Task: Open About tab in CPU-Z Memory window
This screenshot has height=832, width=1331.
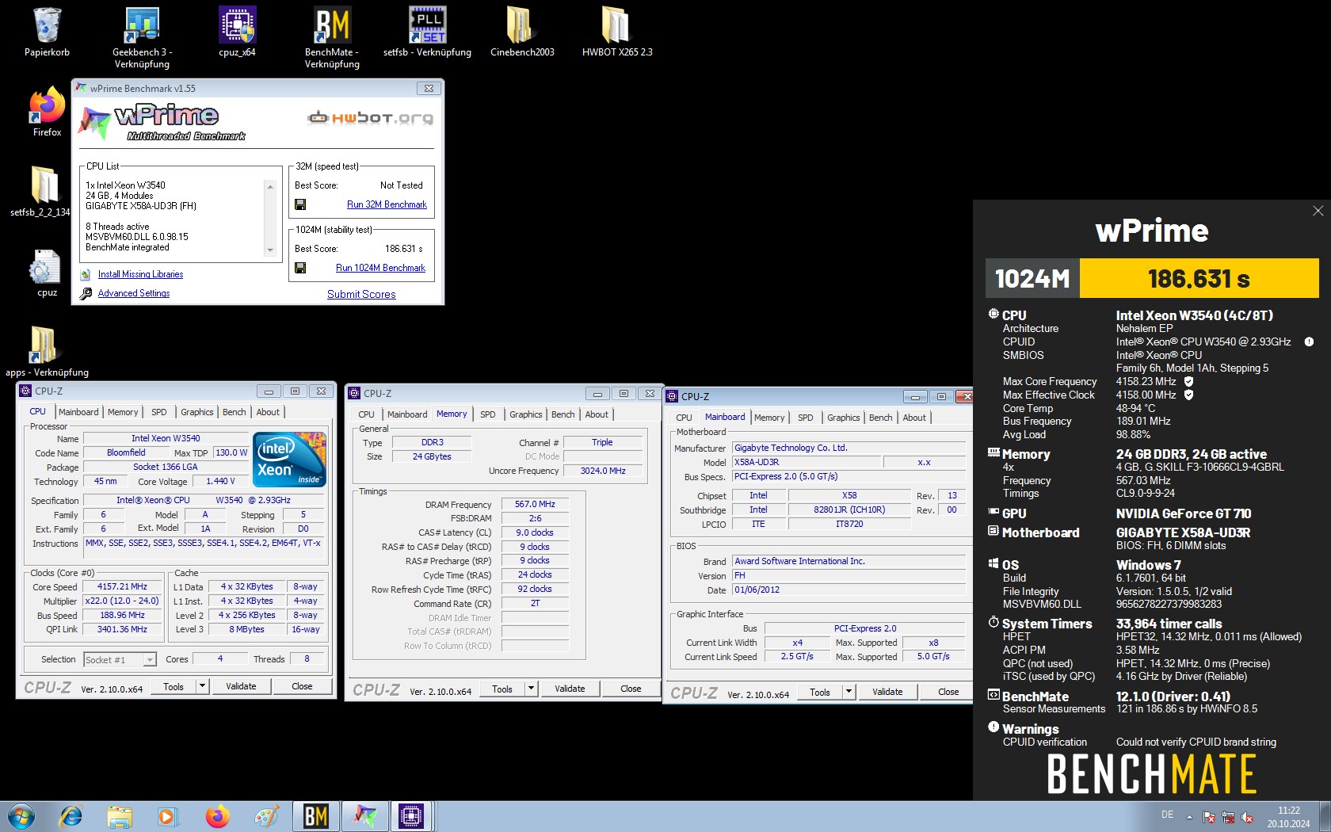Action: tap(597, 414)
